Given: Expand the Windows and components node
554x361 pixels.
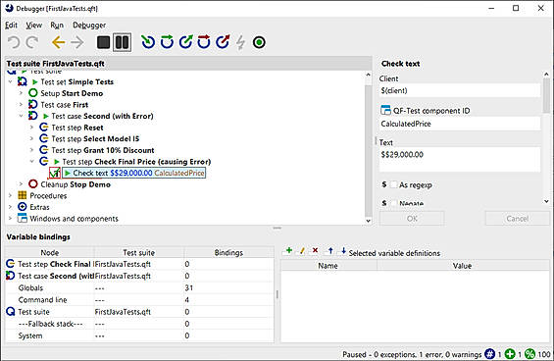Looking at the screenshot, I should 10,218.
